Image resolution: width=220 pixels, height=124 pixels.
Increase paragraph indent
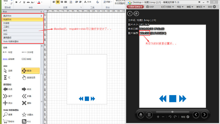click(x=80, y=2)
